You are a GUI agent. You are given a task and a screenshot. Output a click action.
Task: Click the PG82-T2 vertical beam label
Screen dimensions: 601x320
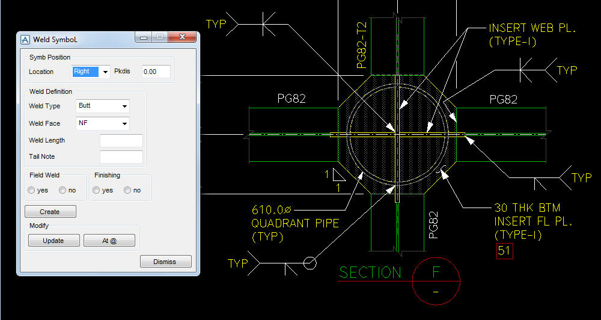tap(361, 45)
